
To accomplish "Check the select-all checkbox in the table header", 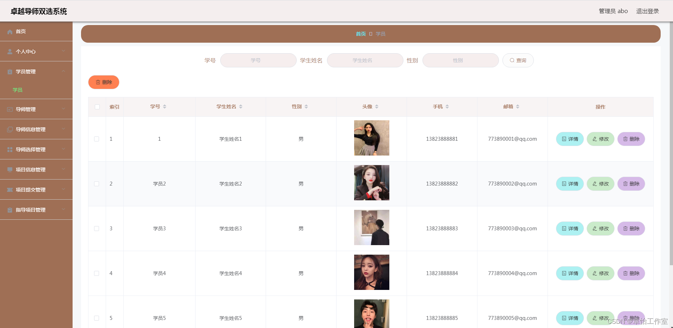I will (x=97, y=107).
